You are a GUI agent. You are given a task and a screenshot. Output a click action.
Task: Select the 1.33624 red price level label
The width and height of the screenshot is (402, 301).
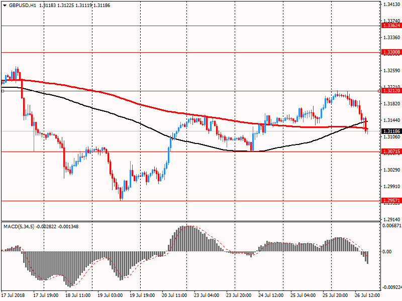tap(391, 26)
